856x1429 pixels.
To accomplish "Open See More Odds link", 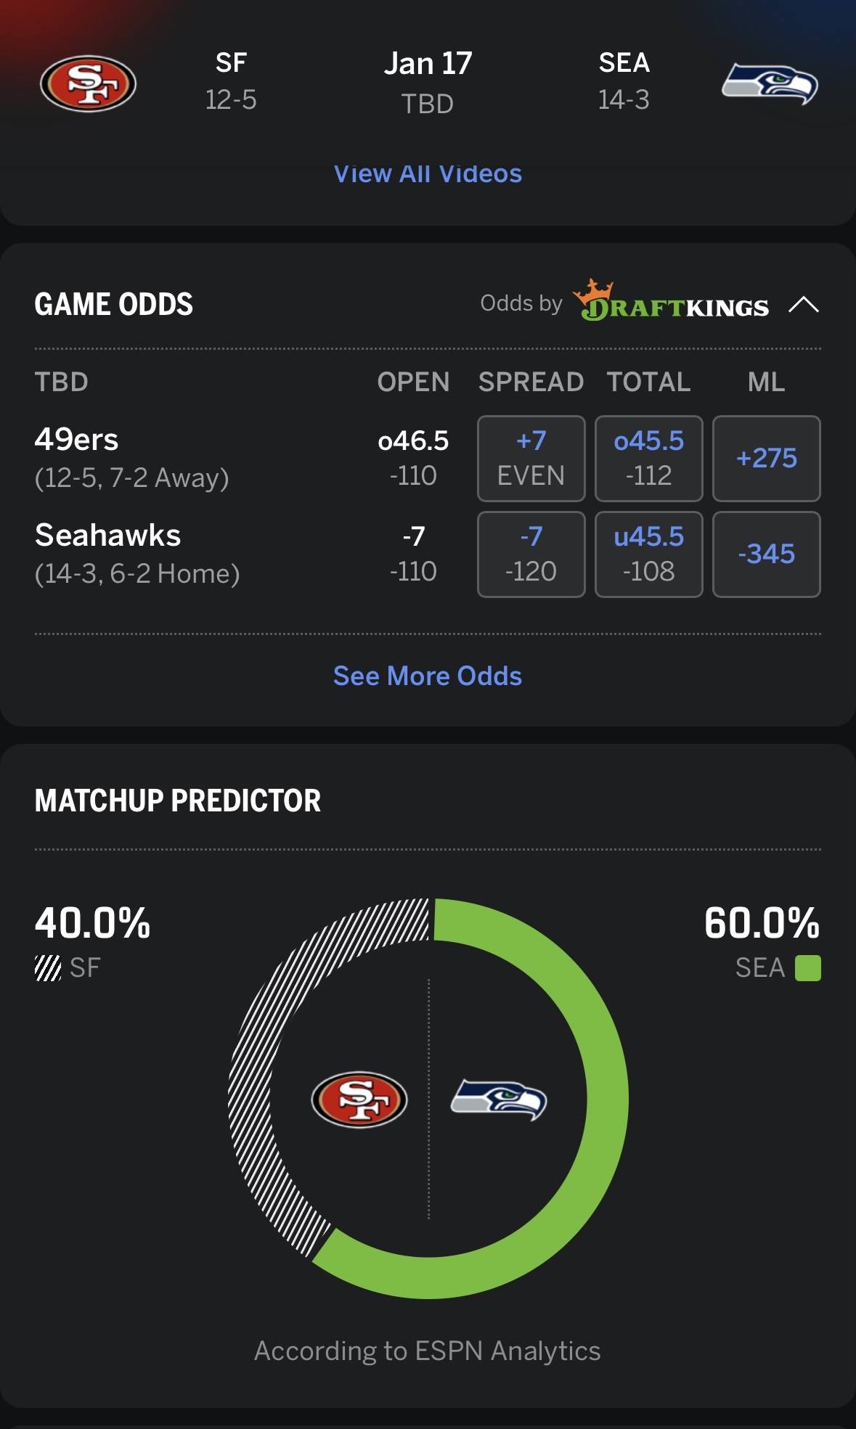I will pyautogui.click(x=428, y=676).
